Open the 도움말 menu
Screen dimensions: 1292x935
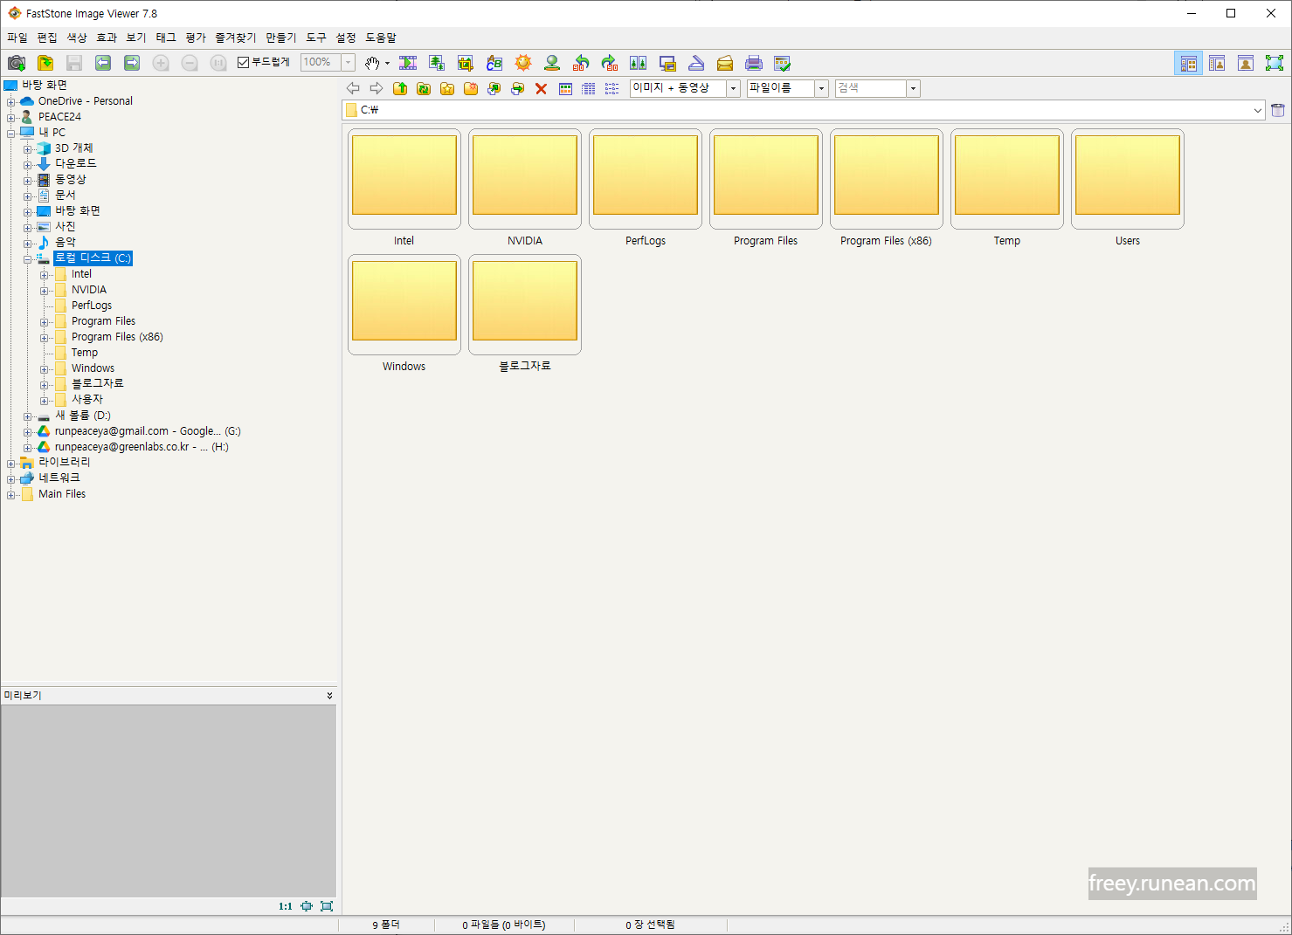click(x=381, y=38)
